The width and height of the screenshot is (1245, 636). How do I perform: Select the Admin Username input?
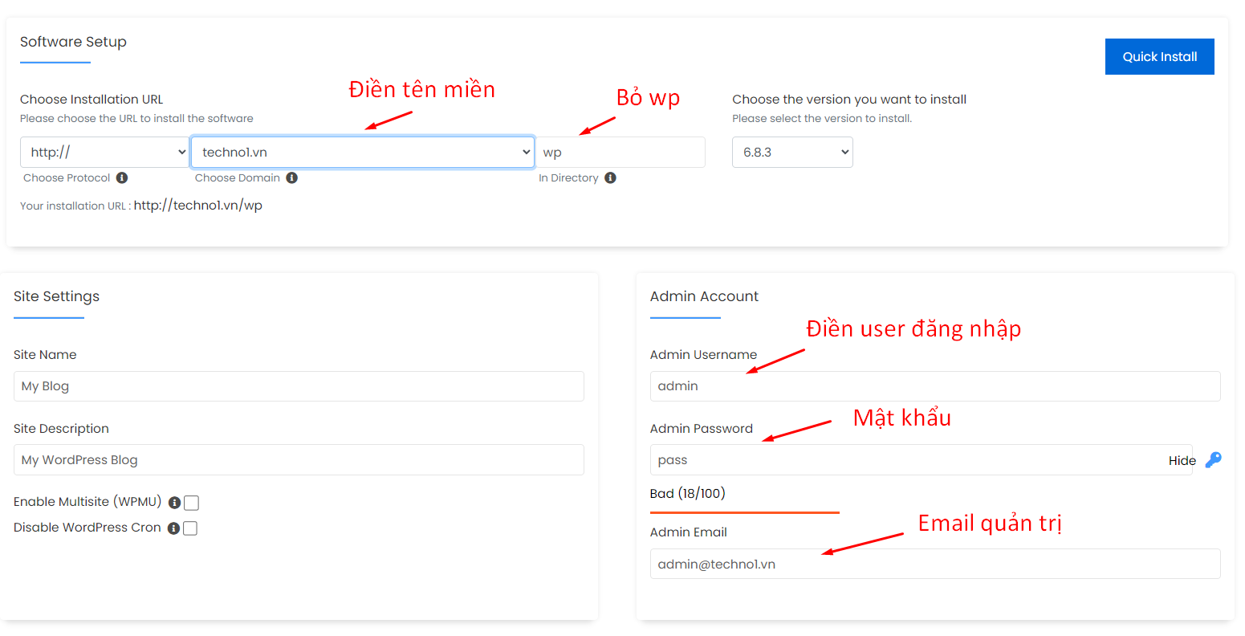pos(934,386)
